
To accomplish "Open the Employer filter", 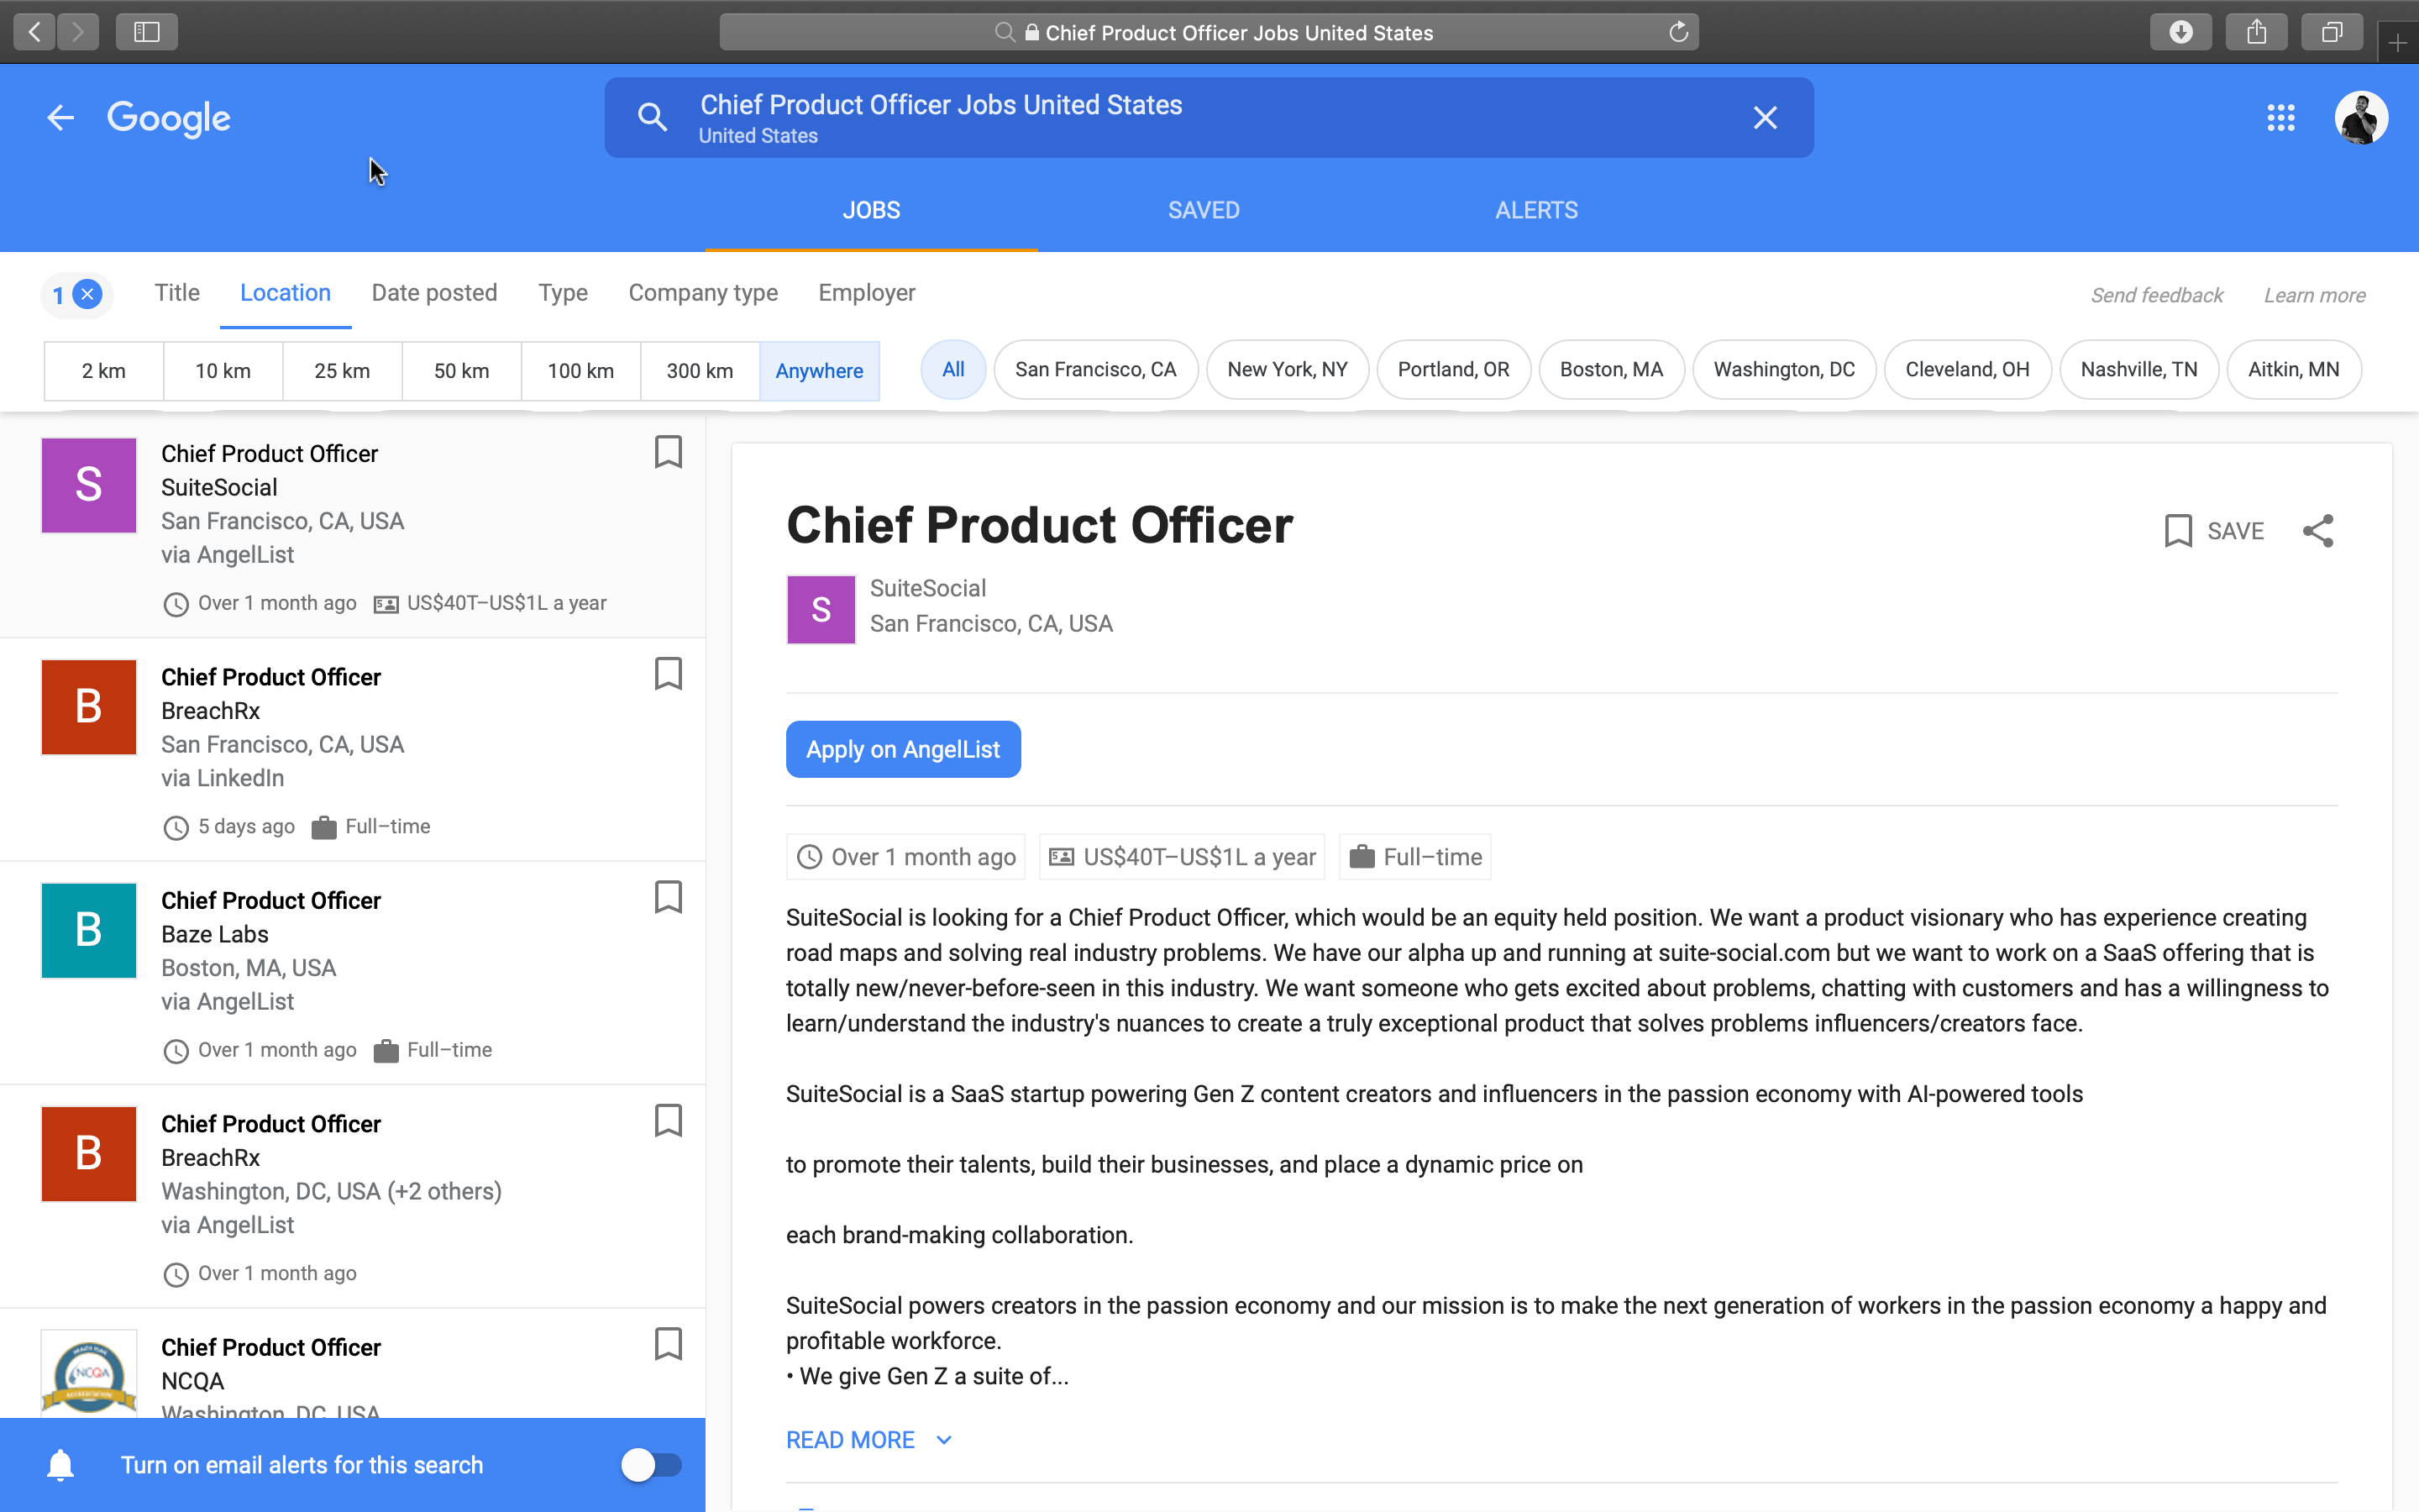I will click(867, 293).
